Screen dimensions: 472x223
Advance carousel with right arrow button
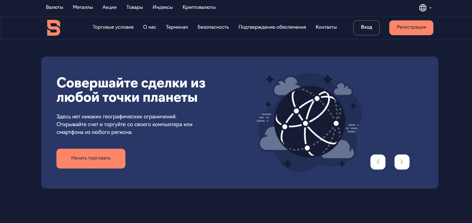[402, 162]
